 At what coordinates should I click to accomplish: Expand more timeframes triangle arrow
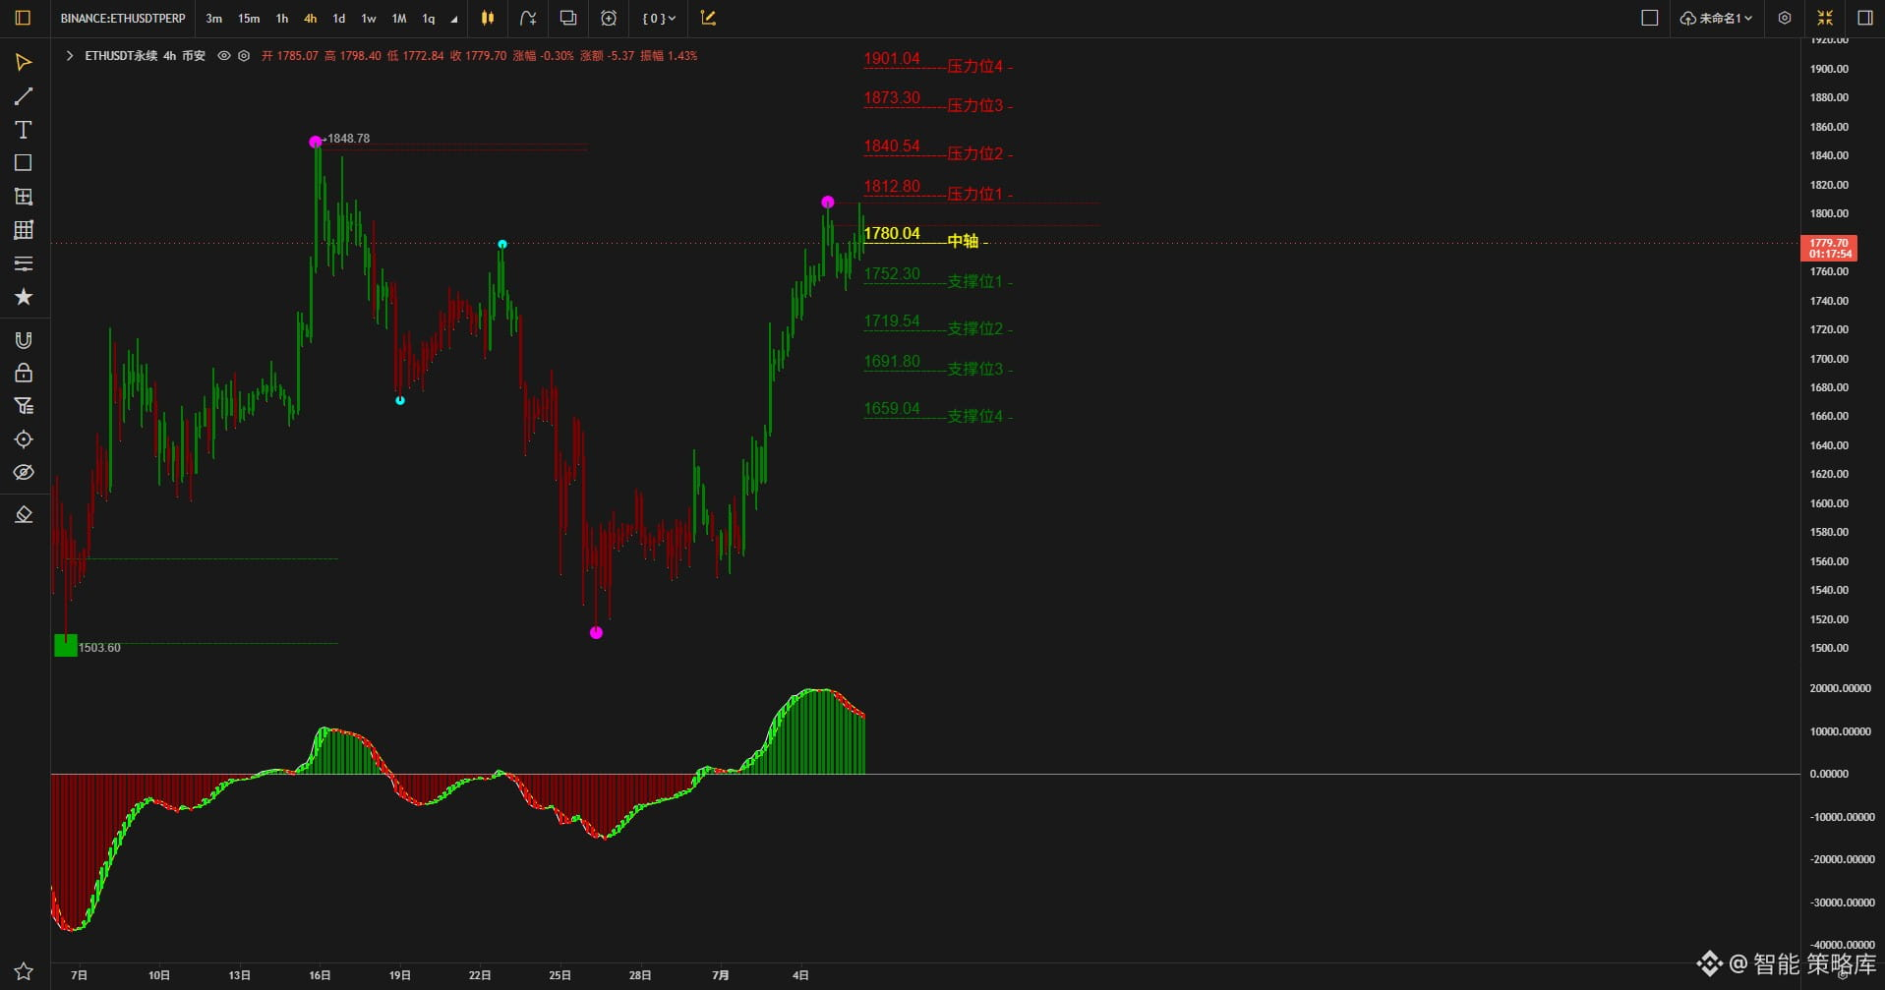tap(454, 20)
